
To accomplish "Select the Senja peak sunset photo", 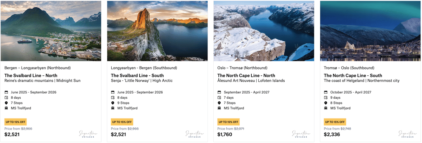I will [x=157, y=31].
